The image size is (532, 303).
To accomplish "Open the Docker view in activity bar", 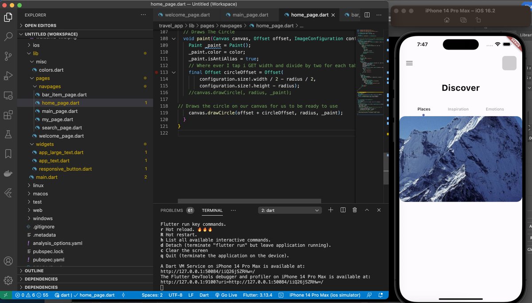I will 8,173.
